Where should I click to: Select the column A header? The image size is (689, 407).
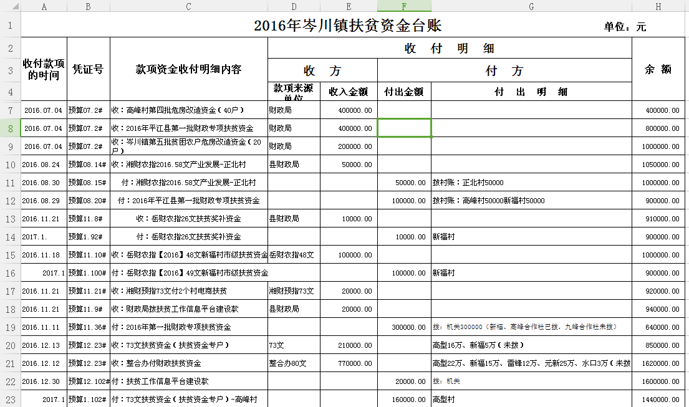pos(44,6)
